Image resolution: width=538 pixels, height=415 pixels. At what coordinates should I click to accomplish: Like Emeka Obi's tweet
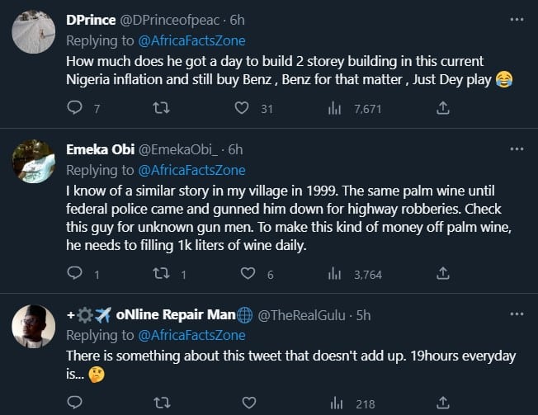coord(242,274)
